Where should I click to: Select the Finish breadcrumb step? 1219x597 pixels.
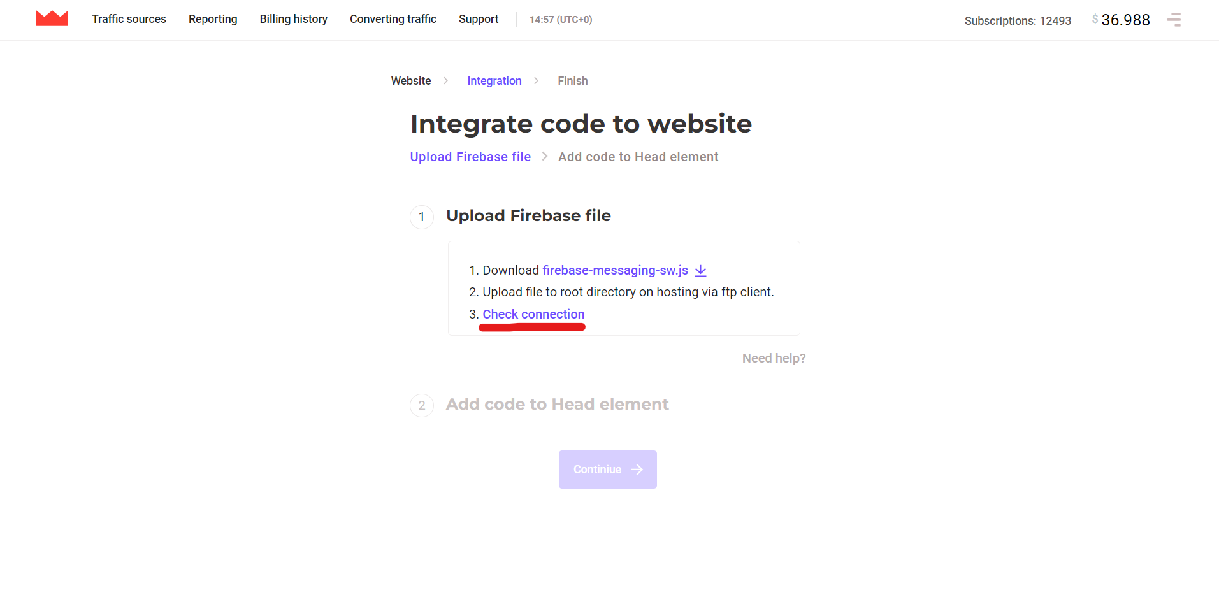pos(573,81)
